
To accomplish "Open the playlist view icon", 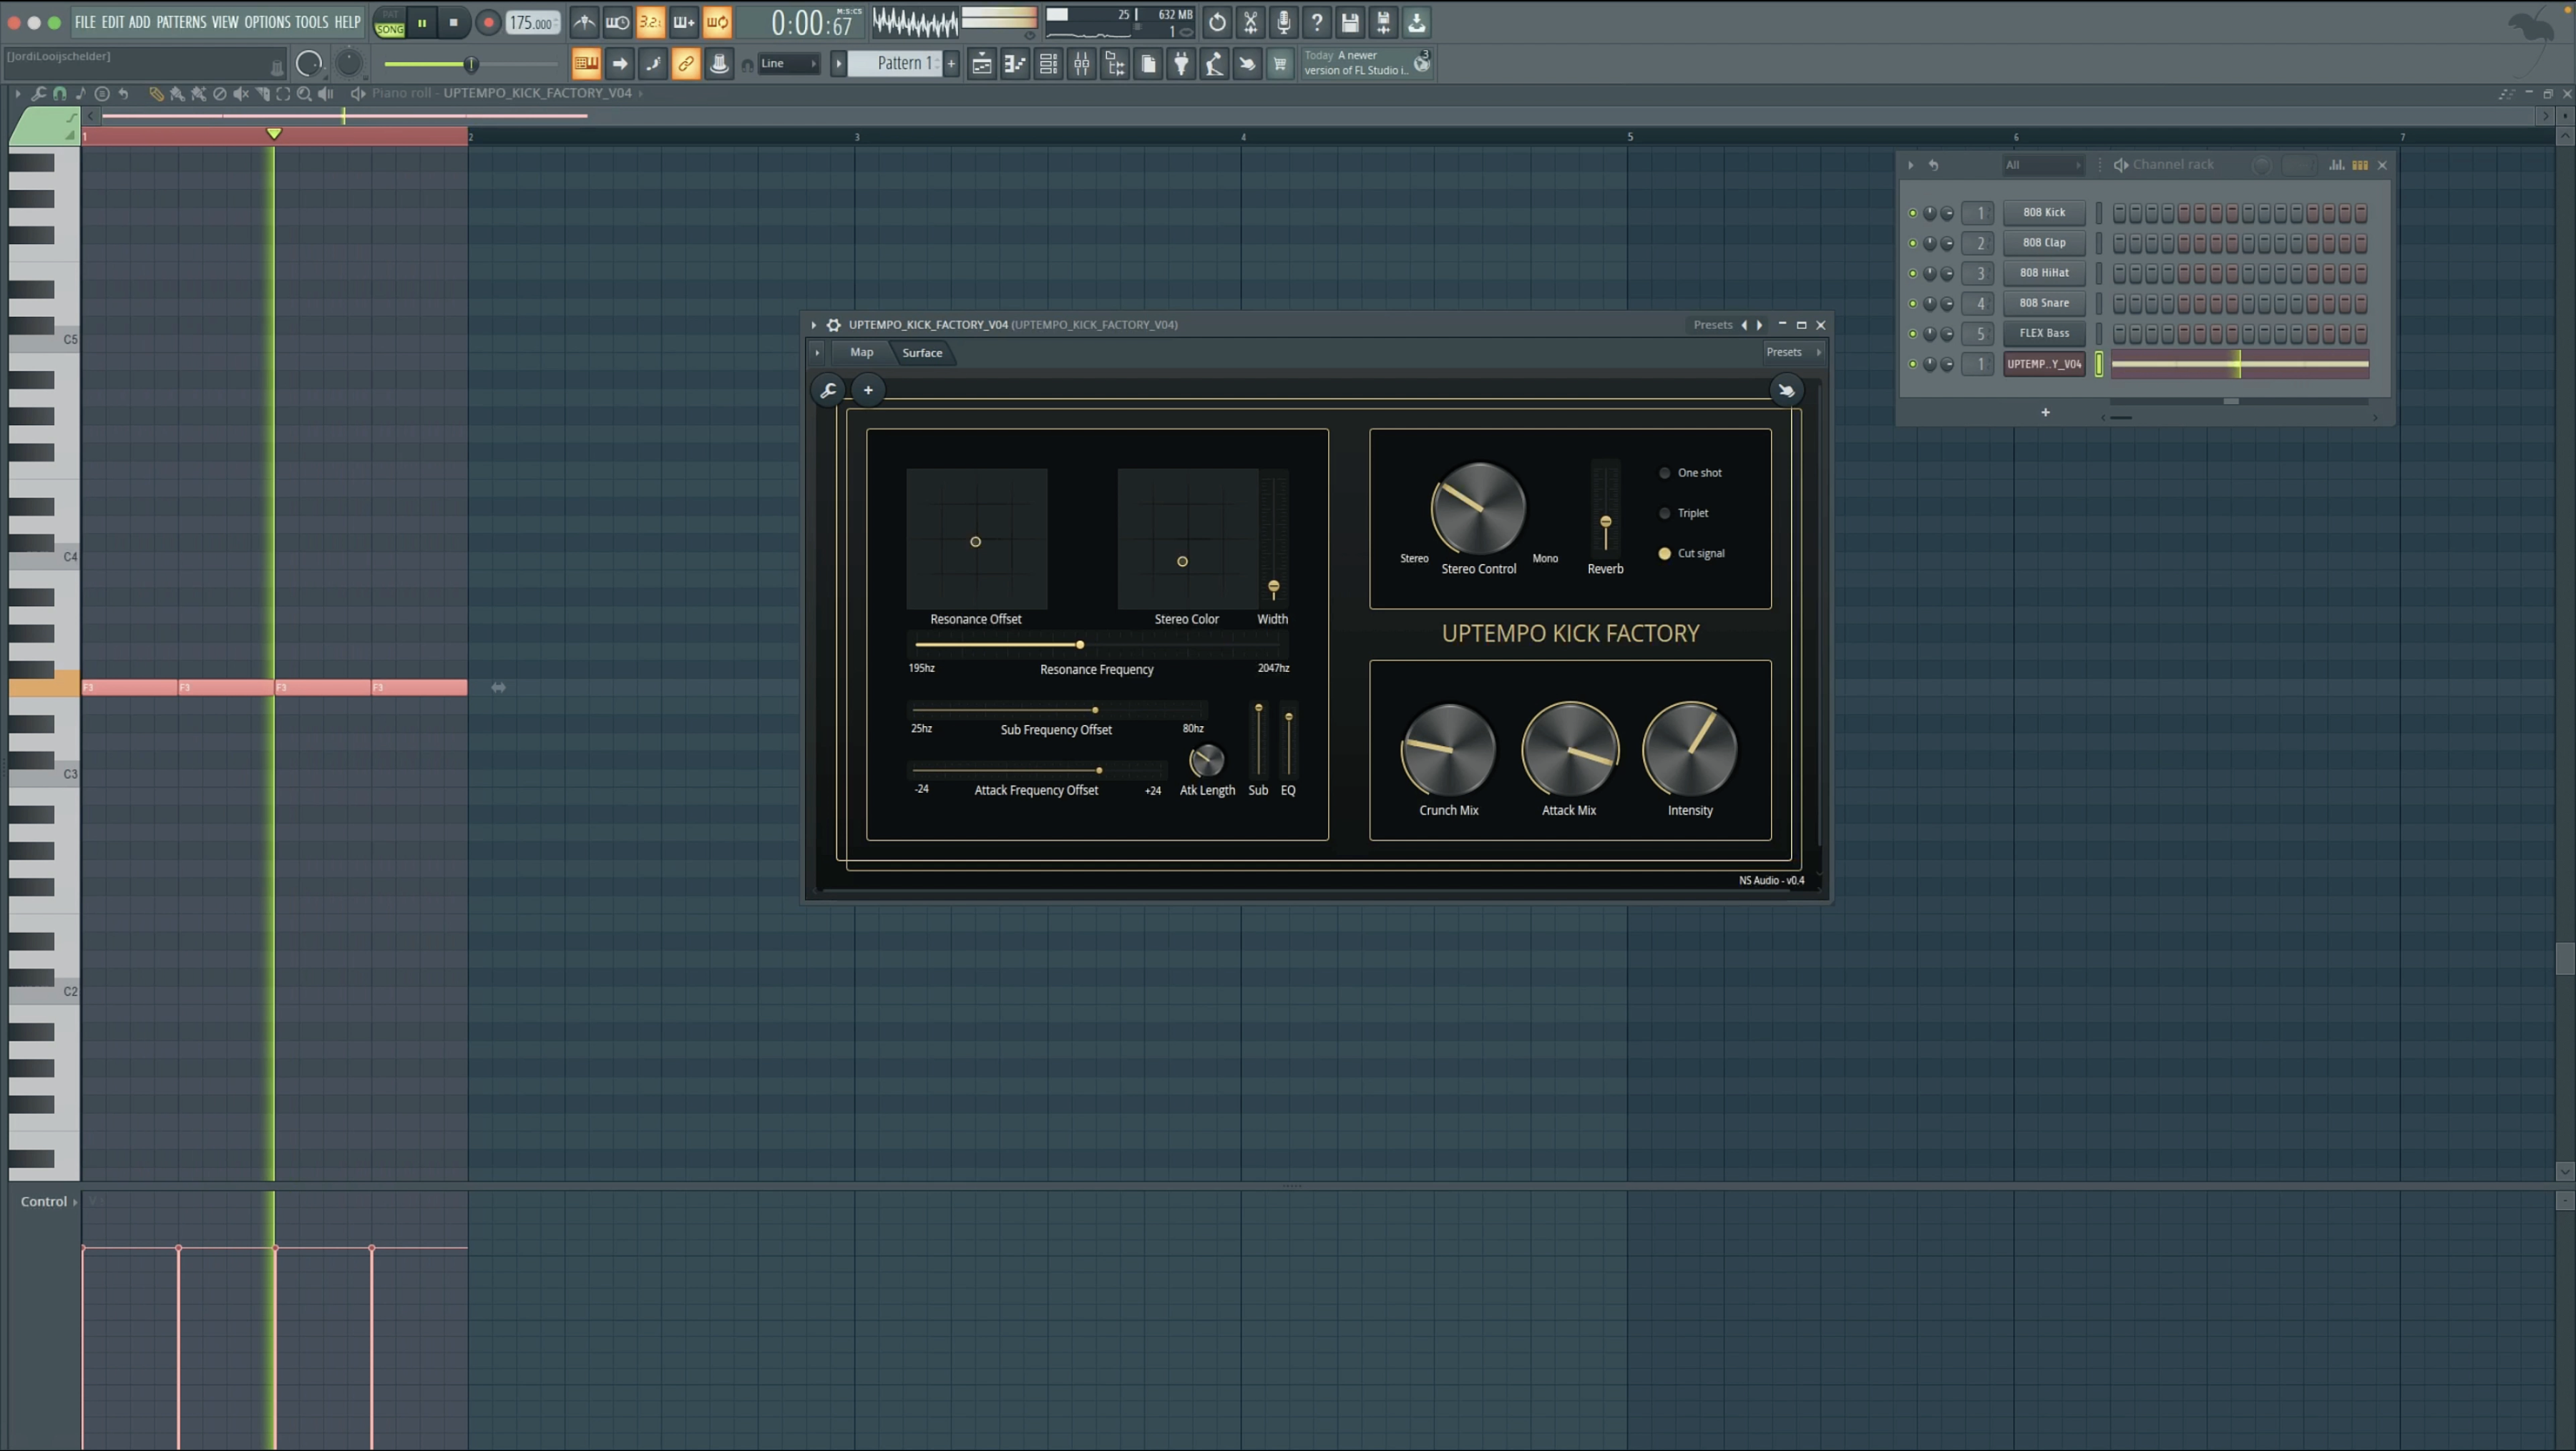I will [x=981, y=64].
